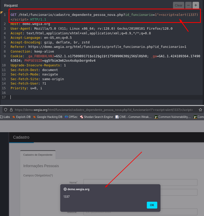Click the padlock site security icon

11,110
